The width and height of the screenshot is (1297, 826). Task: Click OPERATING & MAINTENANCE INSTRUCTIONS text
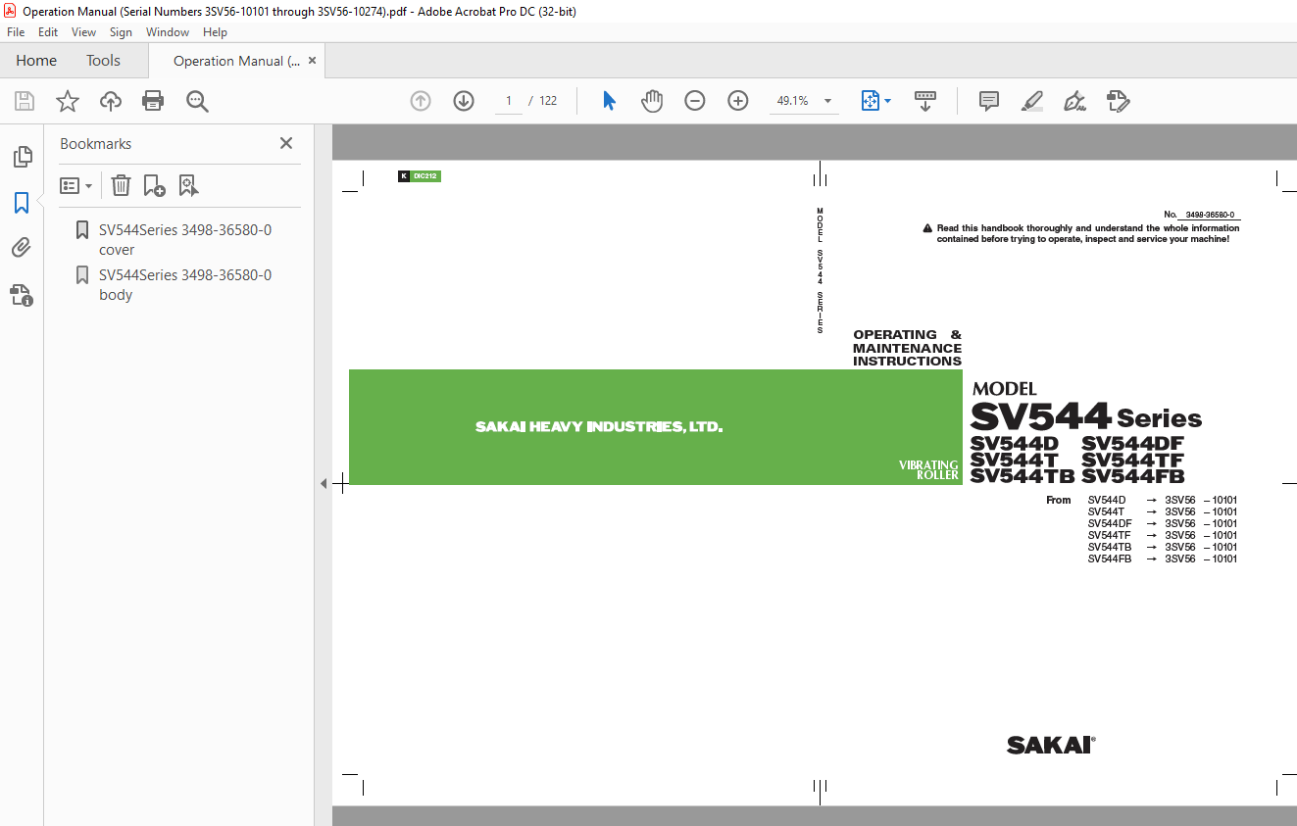pos(907,348)
